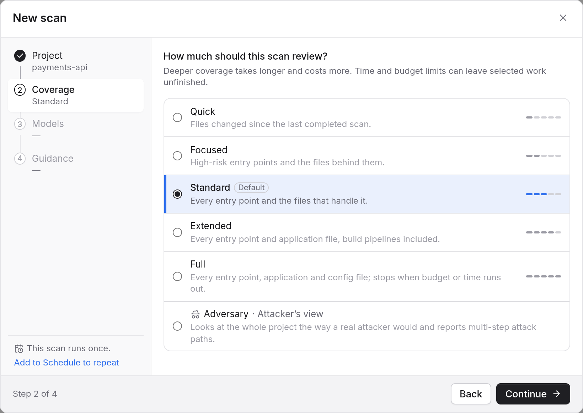Click the Quick option depth meter
The height and width of the screenshot is (413, 583).
544,117
